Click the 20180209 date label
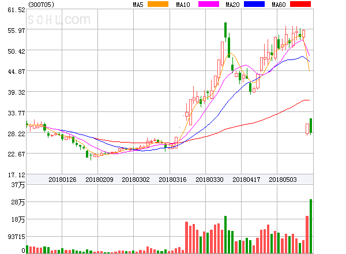Image resolution: width=346 pixels, height=254 pixels. pos(99,180)
